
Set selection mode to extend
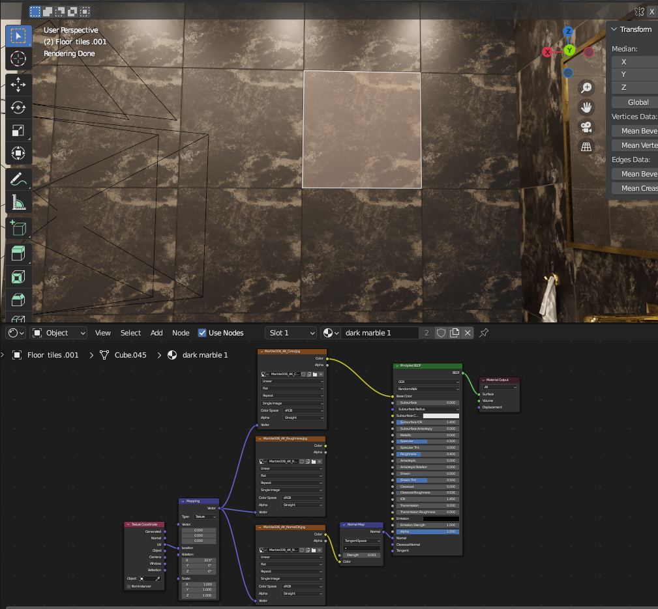[x=48, y=12]
